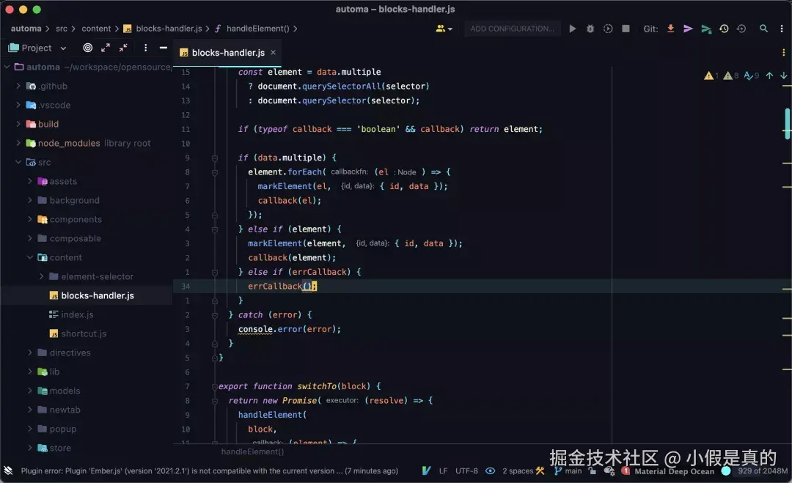The height and width of the screenshot is (483, 792).
Task: Click Expand All in Project panel
Action: click(x=106, y=48)
